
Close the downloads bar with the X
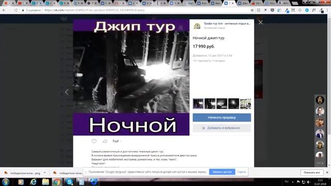coord(327,173)
